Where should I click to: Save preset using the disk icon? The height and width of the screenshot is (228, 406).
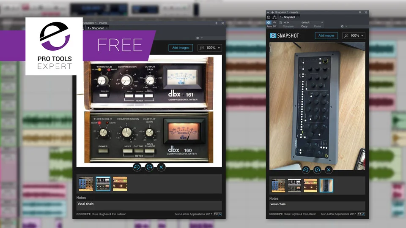coord(280,22)
